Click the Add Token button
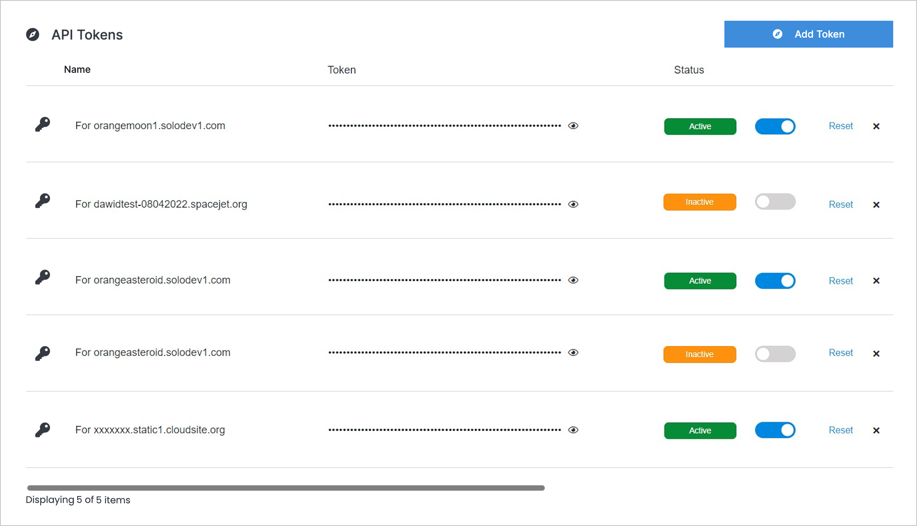 coord(808,34)
